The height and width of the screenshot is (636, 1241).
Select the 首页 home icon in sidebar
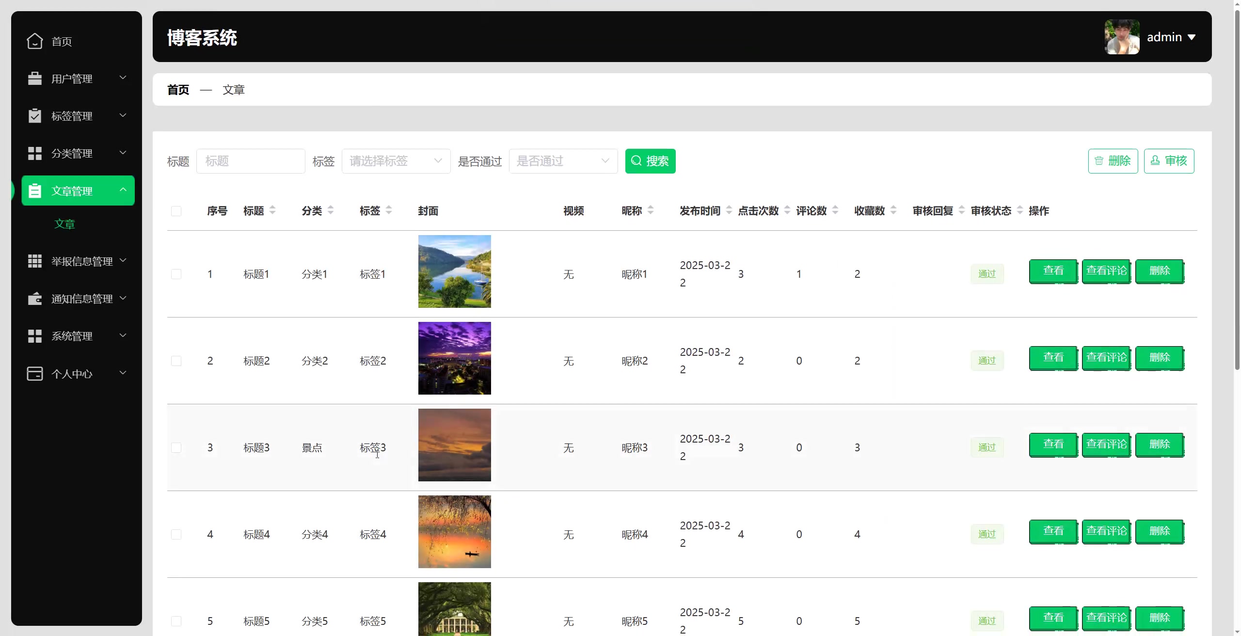click(34, 41)
